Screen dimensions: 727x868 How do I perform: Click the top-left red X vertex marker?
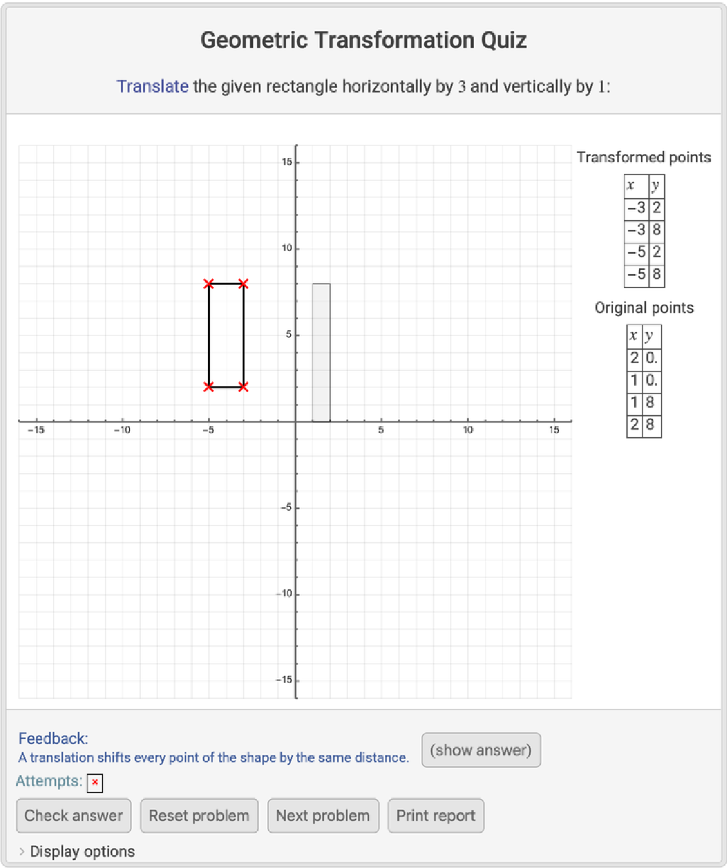pos(209,284)
